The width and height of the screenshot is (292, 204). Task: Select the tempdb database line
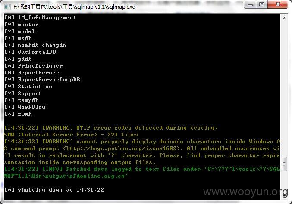coord(22,100)
